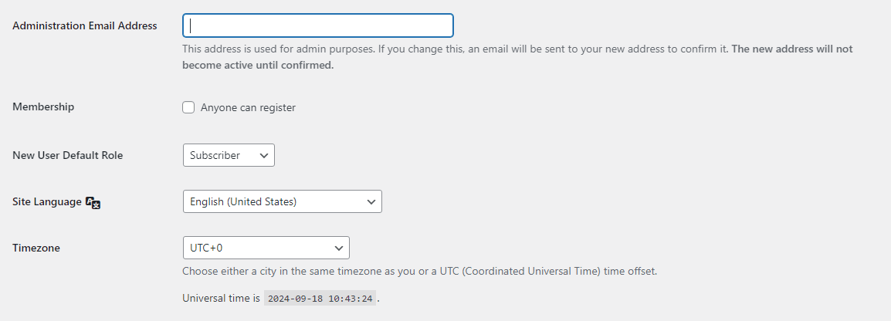Click the Administration Email Address label
Screen dimensions: 891x321
tap(85, 25)
